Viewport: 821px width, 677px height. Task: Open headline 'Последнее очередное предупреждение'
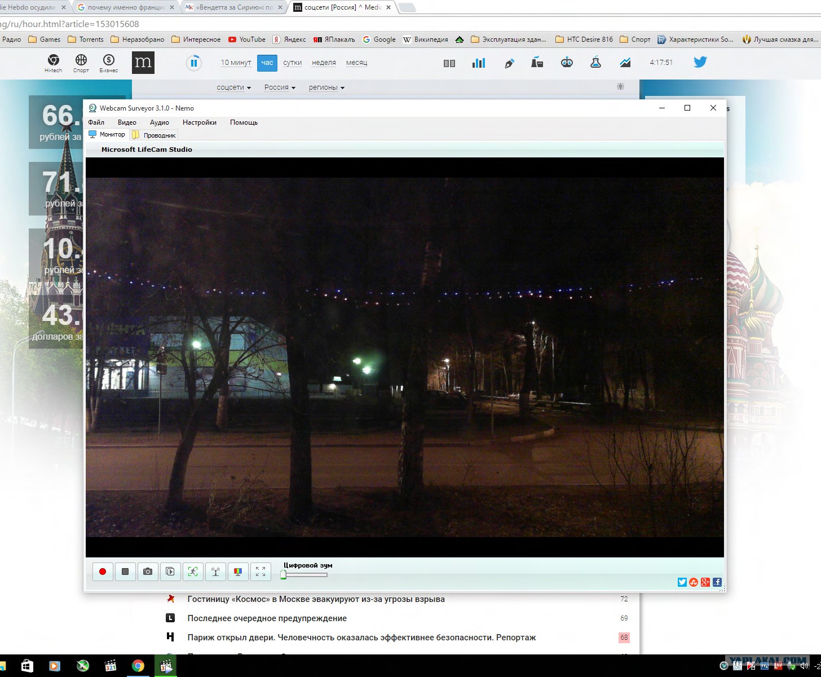tap(267, 618)
